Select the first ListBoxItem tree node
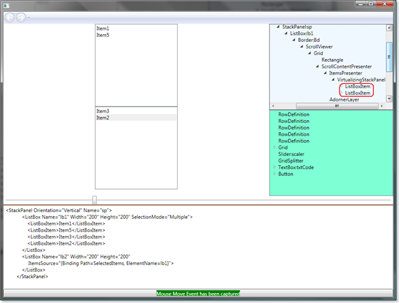 pyautogui.click(x=358, y=86)
